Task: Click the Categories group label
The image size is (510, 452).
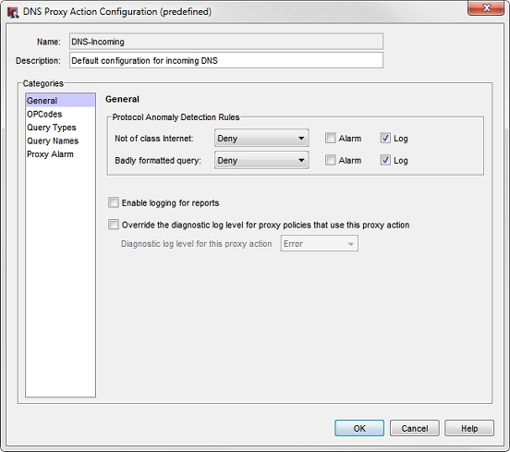Action: [x=42, y=83]
